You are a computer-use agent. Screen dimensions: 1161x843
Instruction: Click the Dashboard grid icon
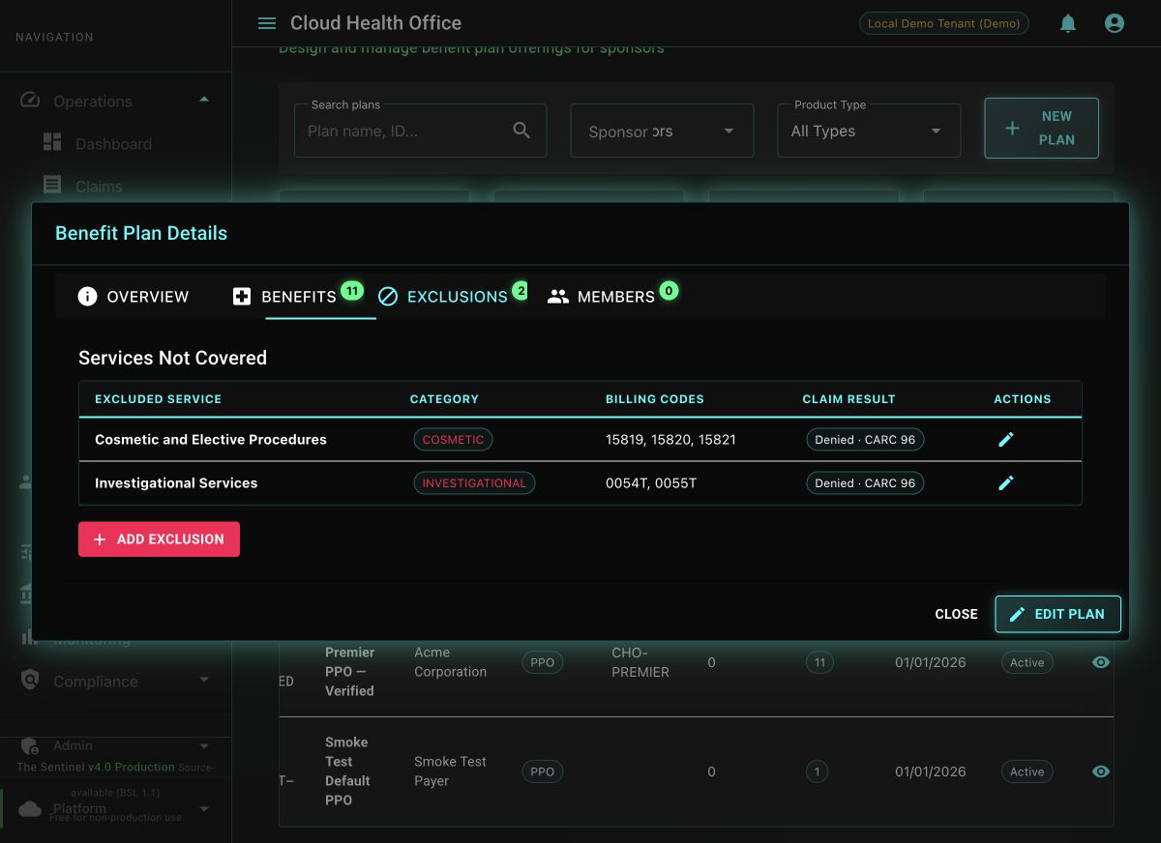[52, 143]
